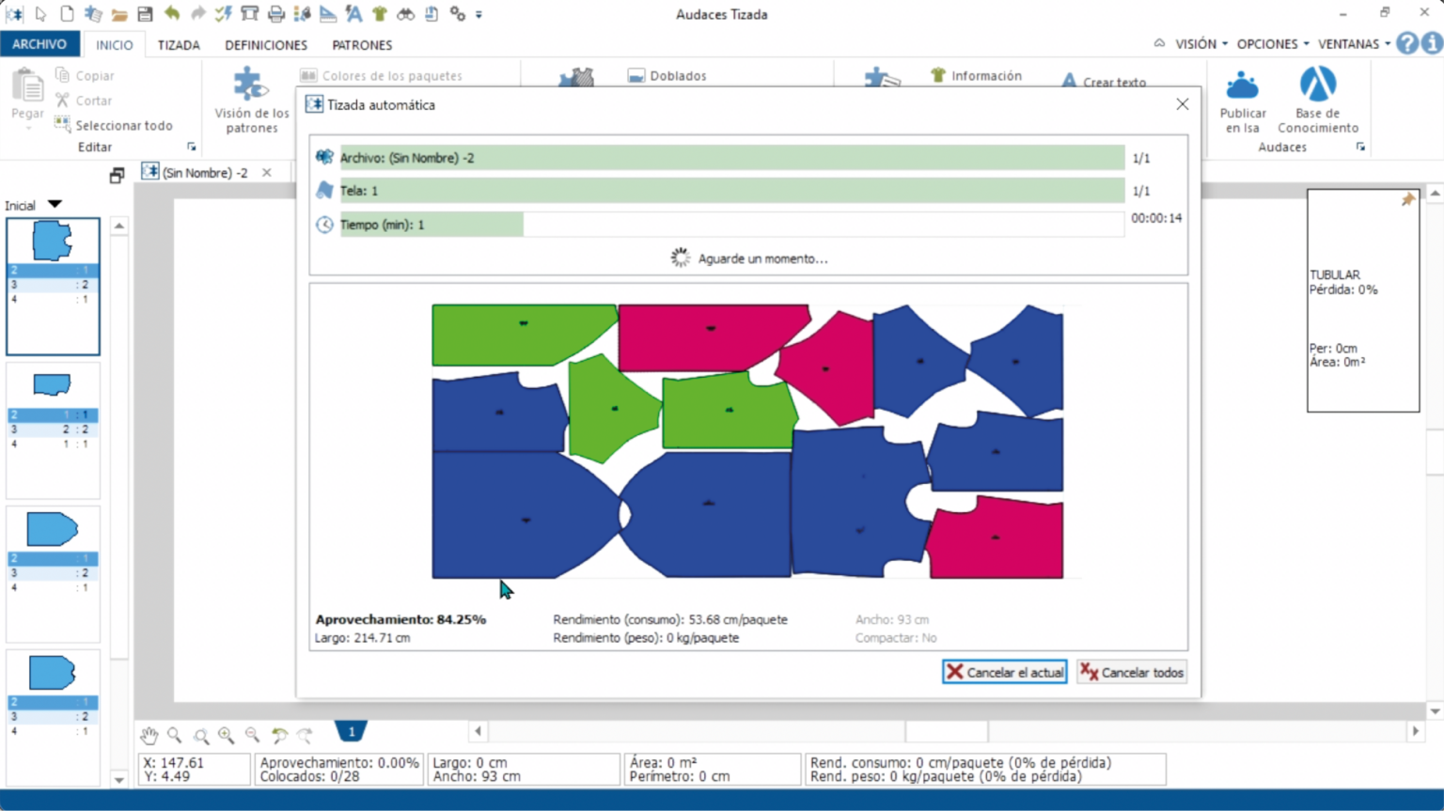
Task: Close the Tizada automática dialog
Action: pyautogui.click(x=1183, y=104)
